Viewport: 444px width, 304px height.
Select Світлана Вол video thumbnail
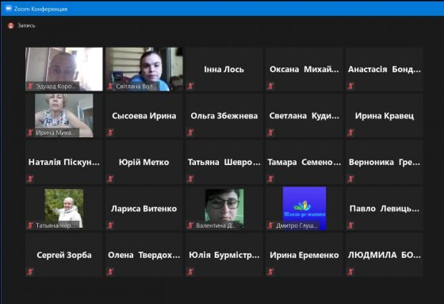pyautogui.click(x=144, y=69)
